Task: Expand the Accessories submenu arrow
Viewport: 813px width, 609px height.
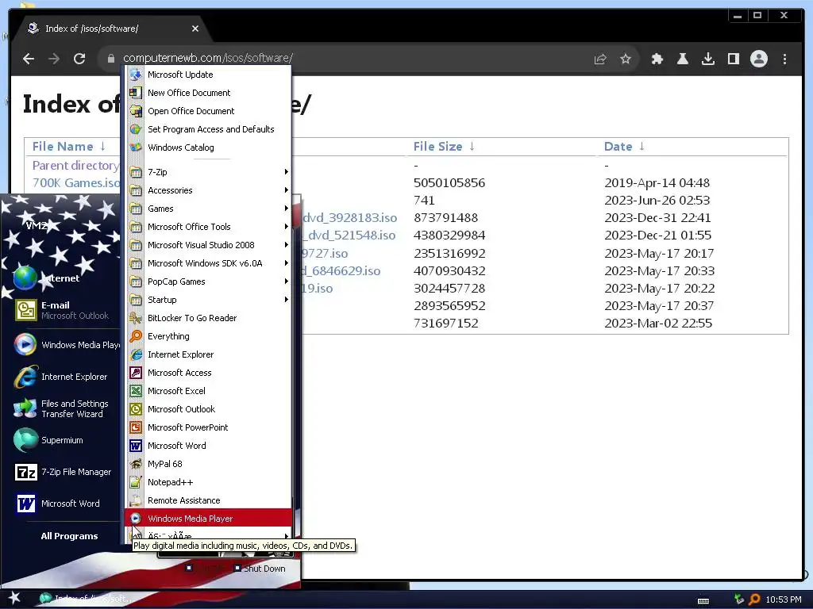Action: click(286, 190)
